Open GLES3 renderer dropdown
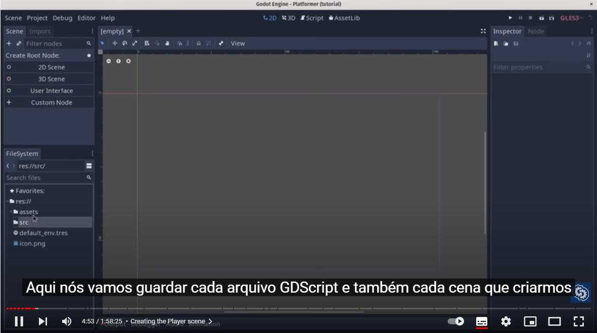597x333 pixels. [571, 18]
